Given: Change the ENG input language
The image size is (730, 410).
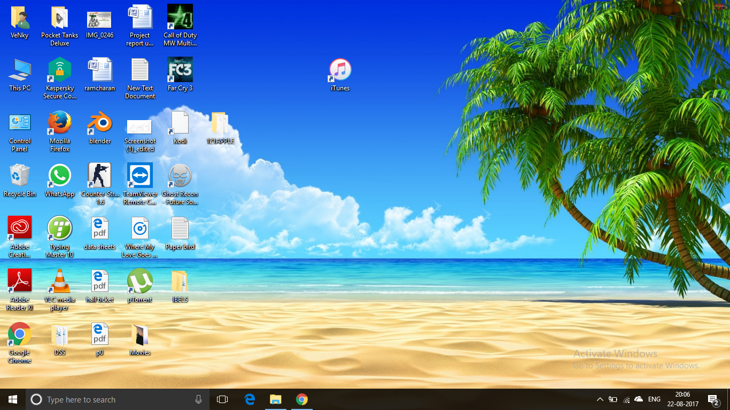Looking at the screenshot, I should coord(654,399).
